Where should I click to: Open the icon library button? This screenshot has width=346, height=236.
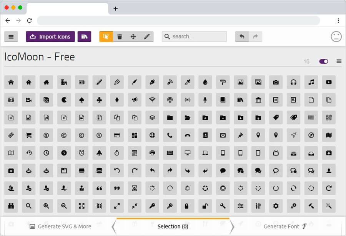point(84,36)
